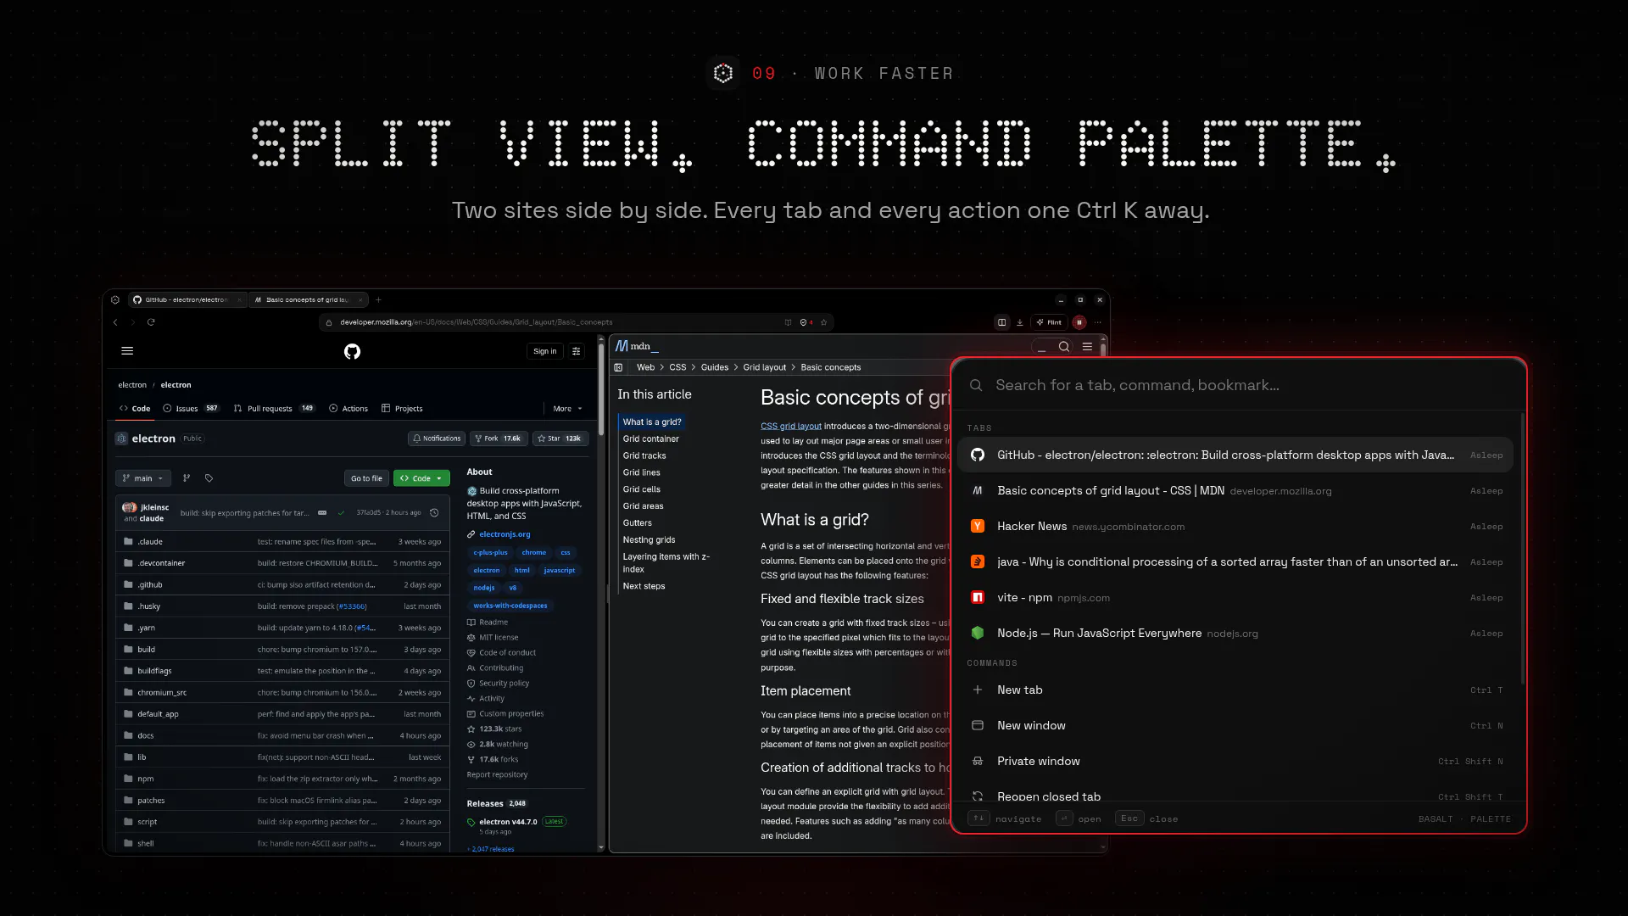This screenshot has height=916, width=1628.
Task: Jump to Grid tracks in article outline
Action: tap(644, 455)
